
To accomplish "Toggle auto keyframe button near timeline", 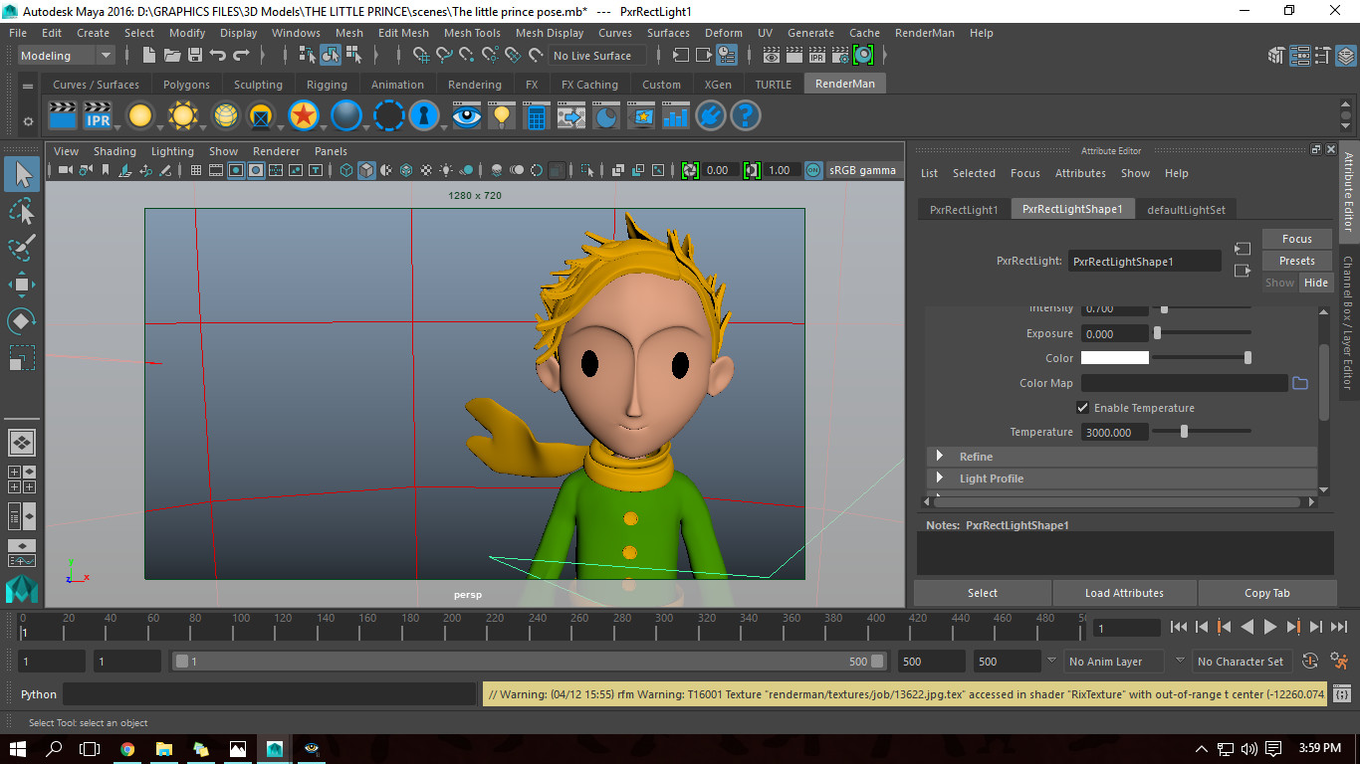I will tap(1310, 661).
